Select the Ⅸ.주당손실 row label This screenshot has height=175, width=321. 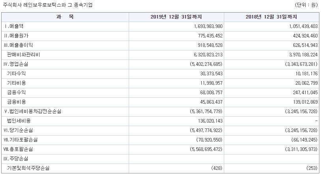point(16,159)
